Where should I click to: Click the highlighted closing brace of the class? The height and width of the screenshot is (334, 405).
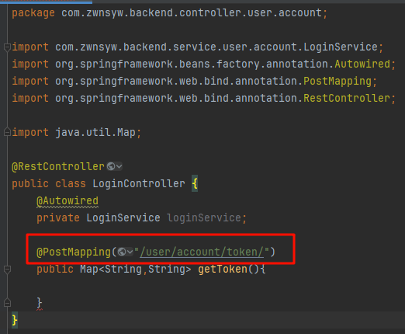pyautogui.click(x=15, y=320)
